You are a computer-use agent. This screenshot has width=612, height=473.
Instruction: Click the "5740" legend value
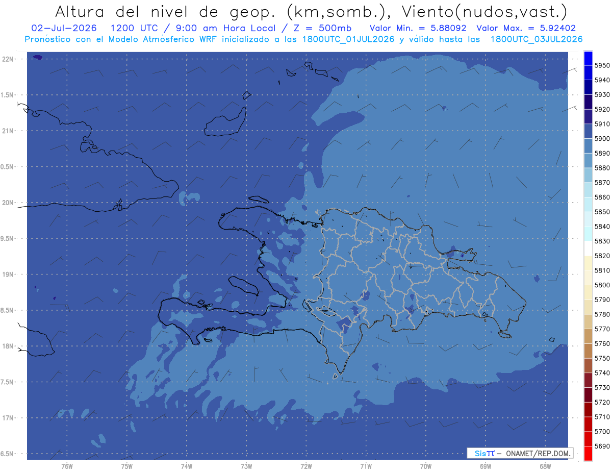tap(602, 373)
